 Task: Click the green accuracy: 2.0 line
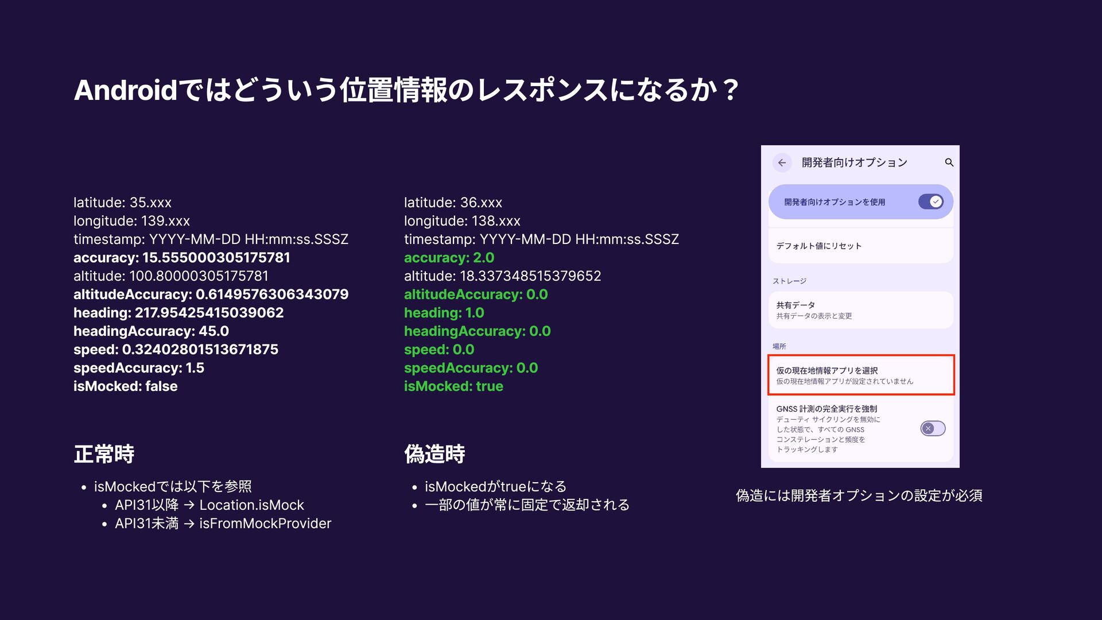coord(449,258)
